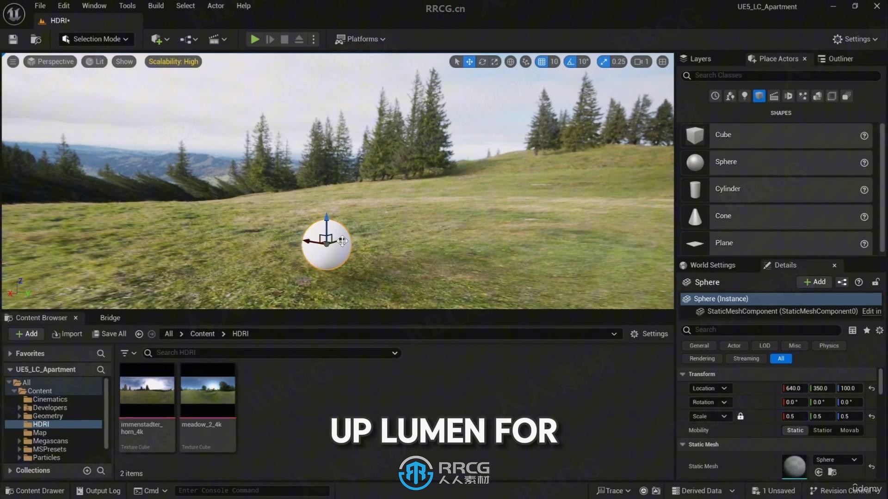
Task: Switch to the Bridge tab
Action: click(110, 318)
